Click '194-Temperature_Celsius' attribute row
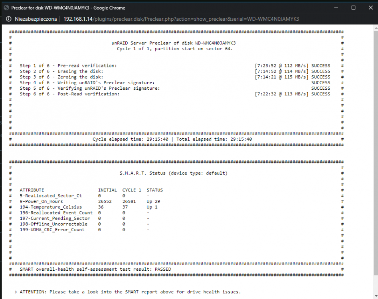The width and height of the screenshot is (378, 299). (51, 207)
